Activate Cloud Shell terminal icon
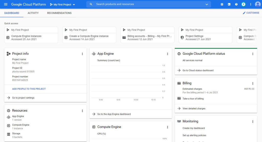The image size is (262, 142). click(229, 4)
